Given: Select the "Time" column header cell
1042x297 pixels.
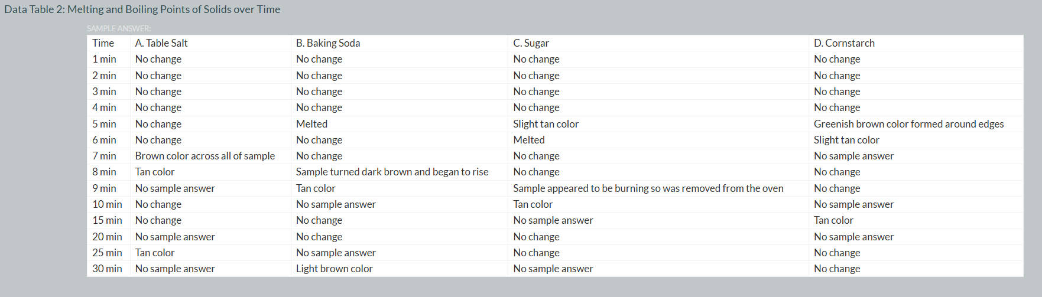Looking at the screenshot, I should (103, 43).
